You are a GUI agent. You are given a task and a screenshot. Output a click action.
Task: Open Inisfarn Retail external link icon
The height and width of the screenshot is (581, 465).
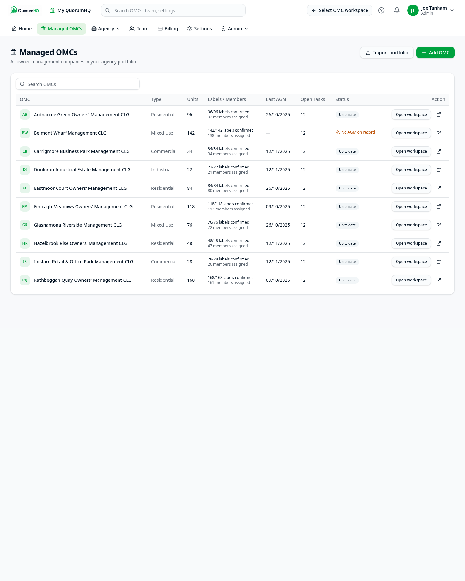(x=439, y=262)
